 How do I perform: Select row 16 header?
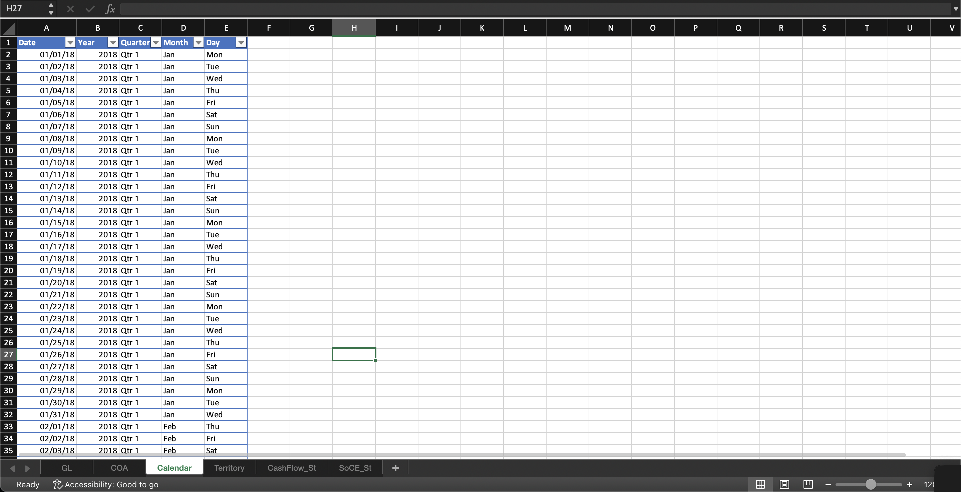(8, 223)
